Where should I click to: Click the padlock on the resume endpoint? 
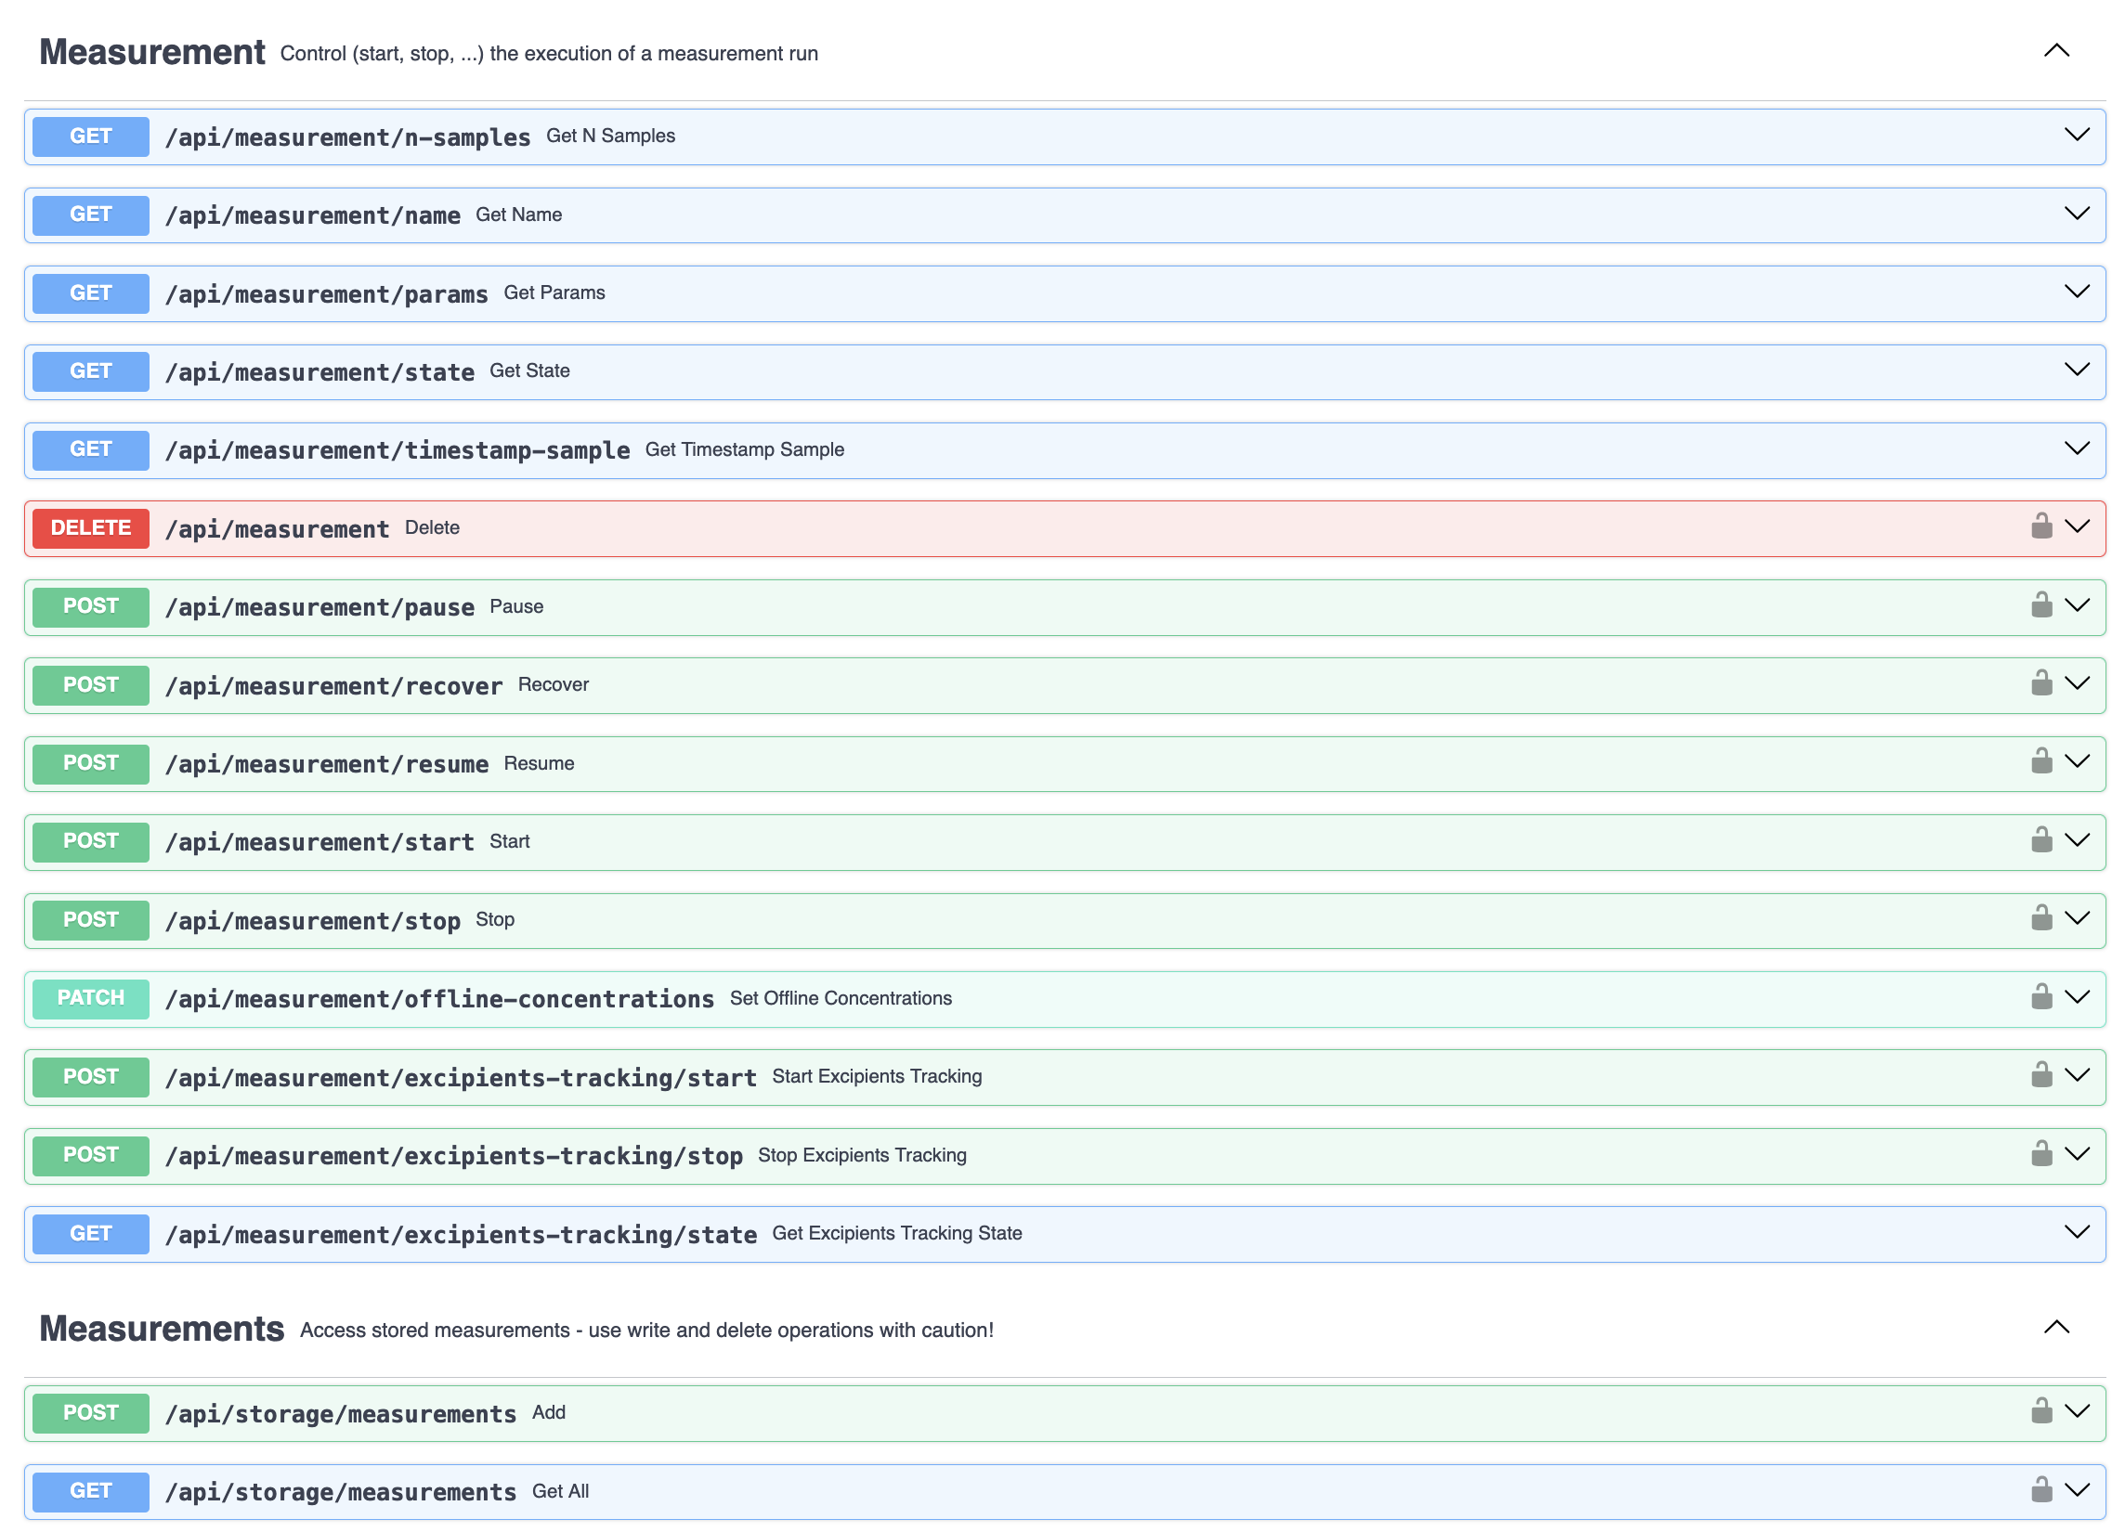(x=2042, y=761)
